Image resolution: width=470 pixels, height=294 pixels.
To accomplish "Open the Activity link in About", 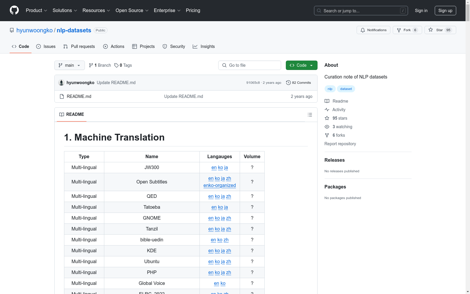I will [335, 110].
